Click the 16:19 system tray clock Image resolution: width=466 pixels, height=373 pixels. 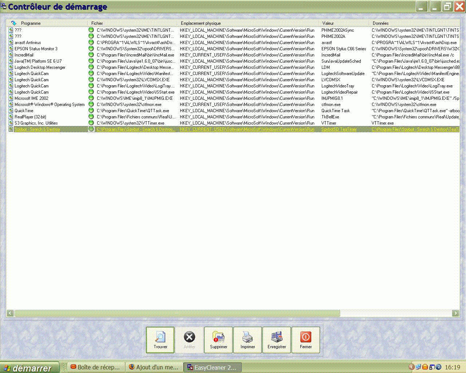pyautogui.click(x=452, y=367)
